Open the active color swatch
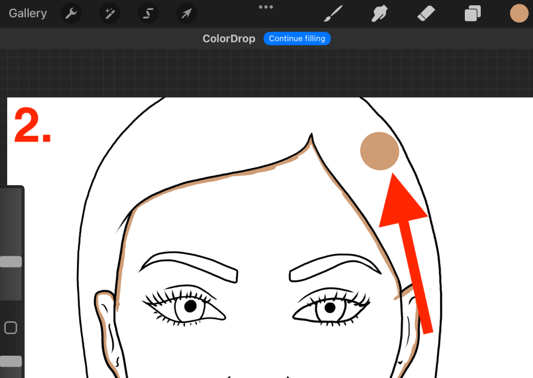Image resolution: width=533 pixels, height=378 pixels. pyautogui.click(x=519, y=14)
